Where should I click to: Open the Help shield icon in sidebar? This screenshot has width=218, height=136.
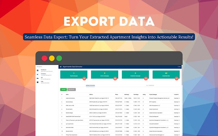click(x=37, y=82)
